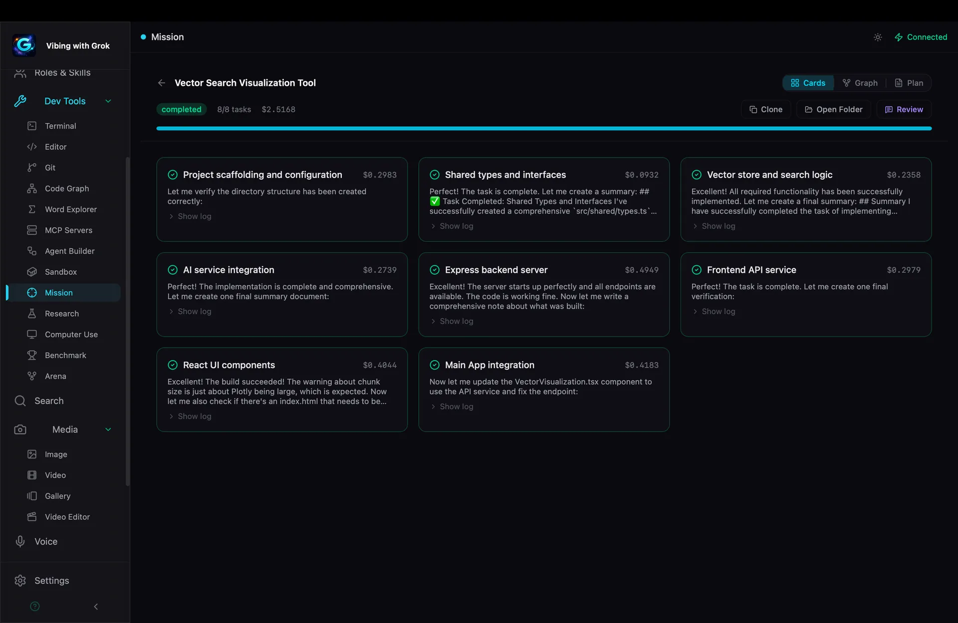Collapse the Dev Tools section
Image resolution: width=958 pixels, height=623 pixels.
(x=108, y=101)
